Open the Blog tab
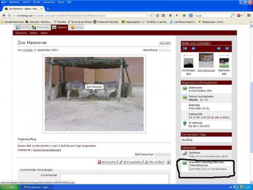Viewport: 253px width, 190px height. [76, 27]
